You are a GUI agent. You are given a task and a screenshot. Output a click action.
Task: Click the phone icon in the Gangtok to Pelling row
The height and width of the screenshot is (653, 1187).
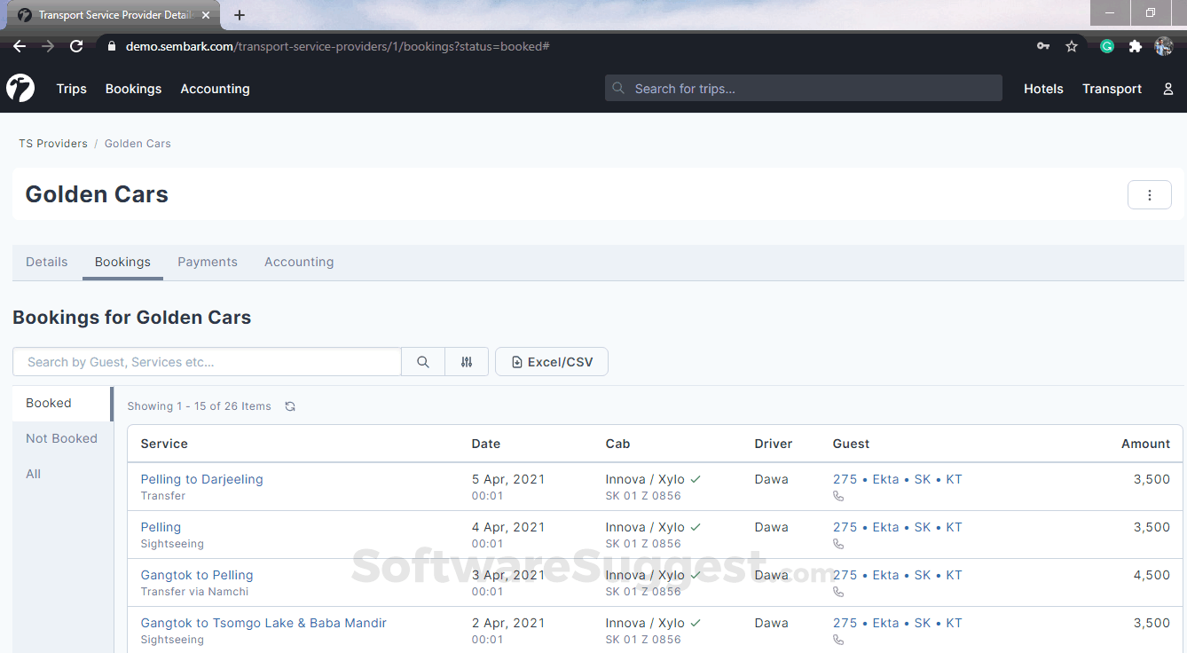coord(838,592)
